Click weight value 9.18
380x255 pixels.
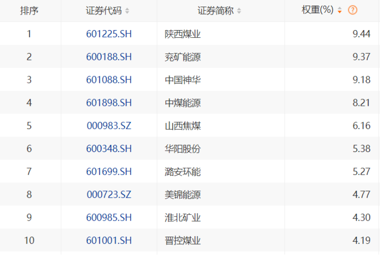pyautogui.click(x=361, y=80)
